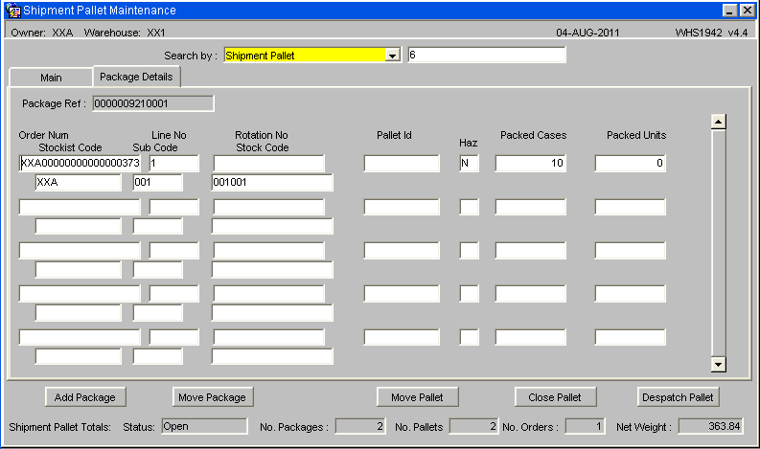
Task: Select the Package Details tab
Action: pyautogui.click(x=136, y=77)
